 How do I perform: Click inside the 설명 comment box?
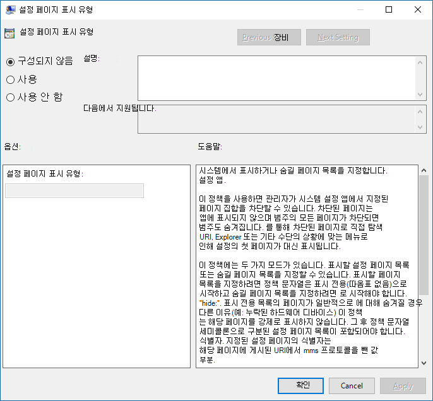tap(277, 78)
